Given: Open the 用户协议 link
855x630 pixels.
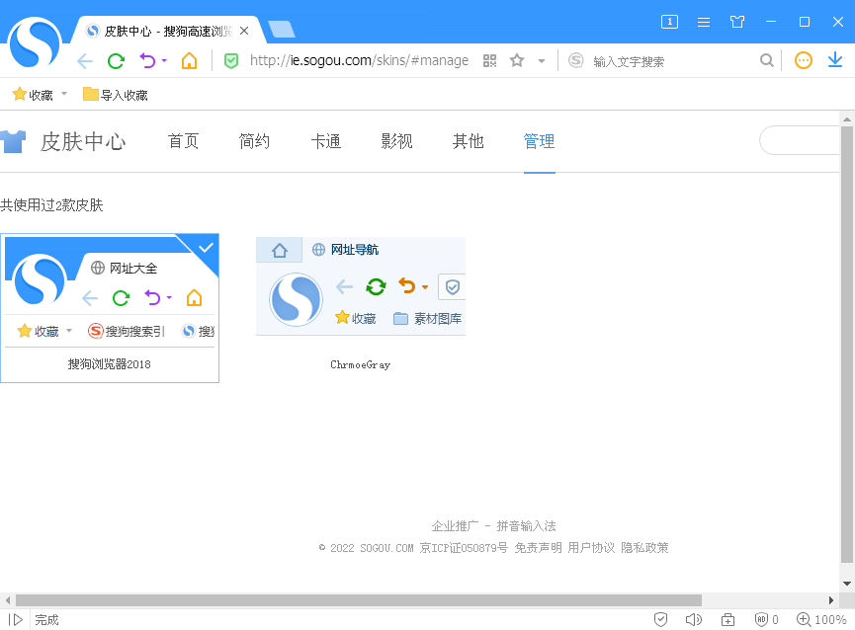Looking at the screenshot, I should pos(591,548).
